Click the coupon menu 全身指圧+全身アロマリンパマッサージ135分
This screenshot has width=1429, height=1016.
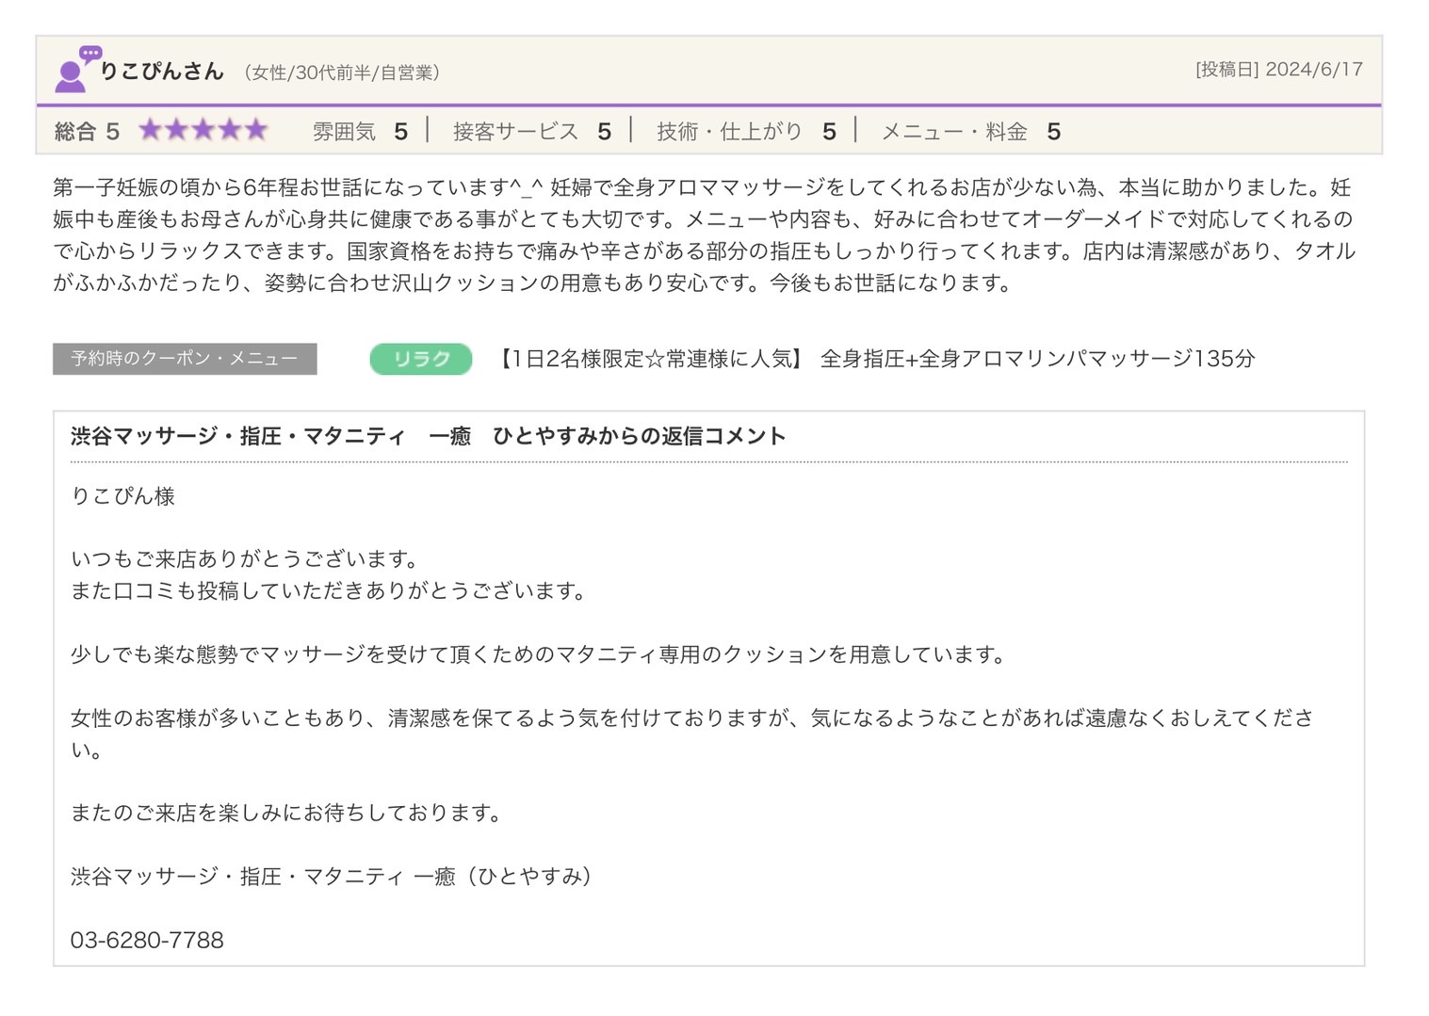click(x=1037, y=359)
